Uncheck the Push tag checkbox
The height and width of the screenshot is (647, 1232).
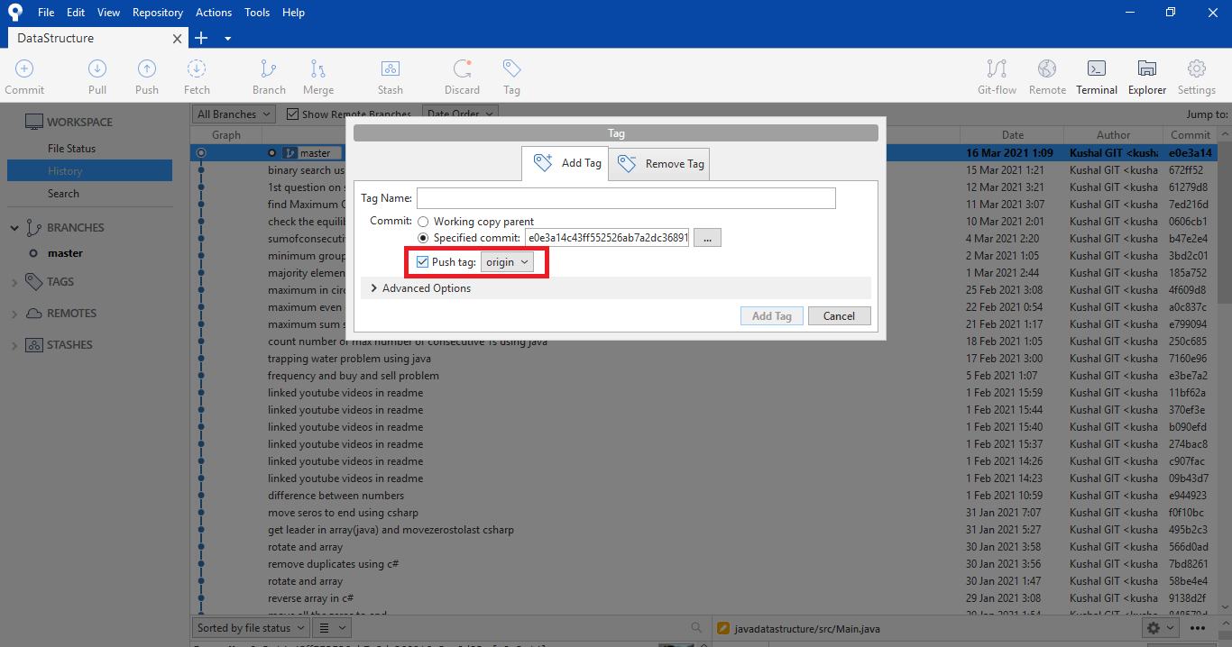[423, 262]
